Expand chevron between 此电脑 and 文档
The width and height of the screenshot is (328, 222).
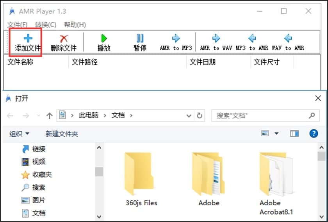pos(105,115)
